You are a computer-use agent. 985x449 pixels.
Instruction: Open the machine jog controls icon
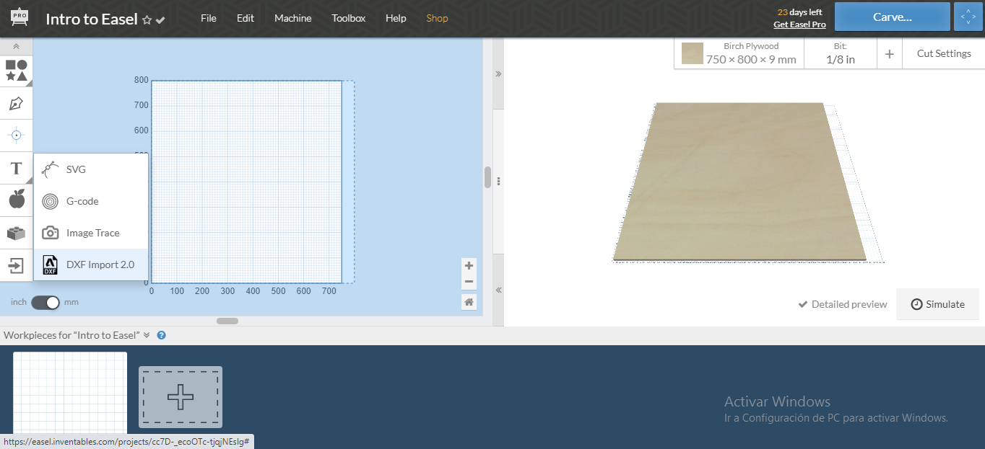pos(968,17)
